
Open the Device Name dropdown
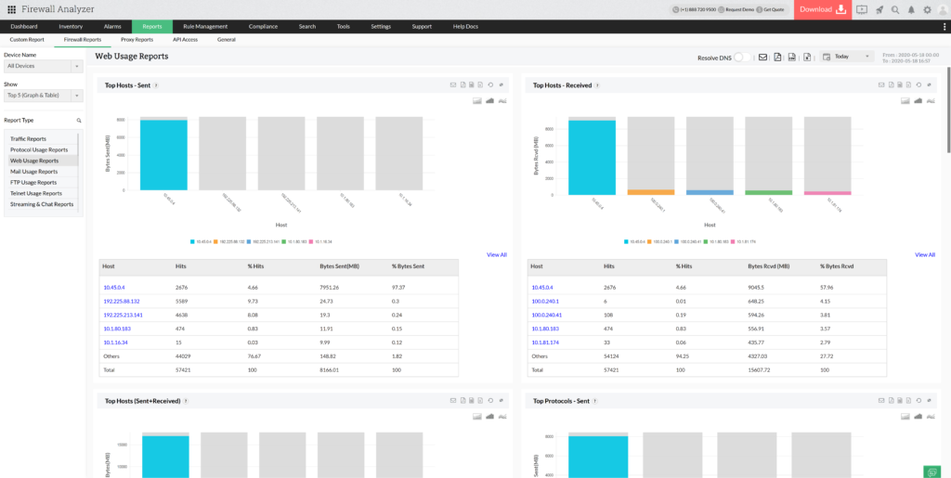43,66
